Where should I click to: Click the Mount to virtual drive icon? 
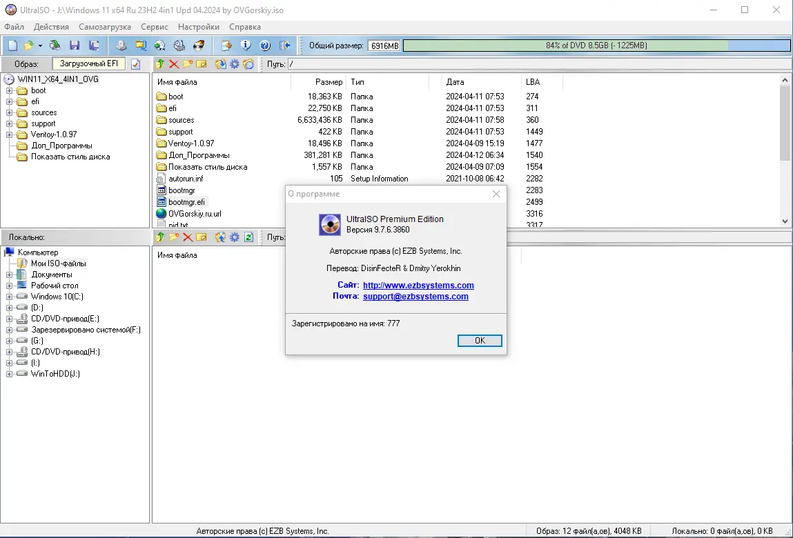point(179,46)
